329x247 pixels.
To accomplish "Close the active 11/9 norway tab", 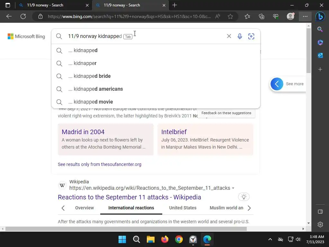I will coord(164,5).
